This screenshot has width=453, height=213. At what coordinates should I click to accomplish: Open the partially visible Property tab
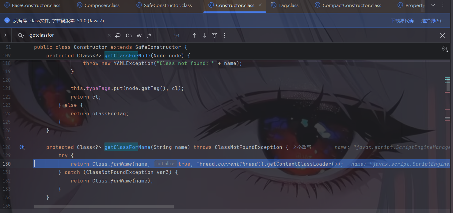(x=411, y=5)
